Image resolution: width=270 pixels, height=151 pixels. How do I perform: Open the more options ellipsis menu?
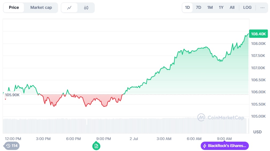tap(262, 7)
